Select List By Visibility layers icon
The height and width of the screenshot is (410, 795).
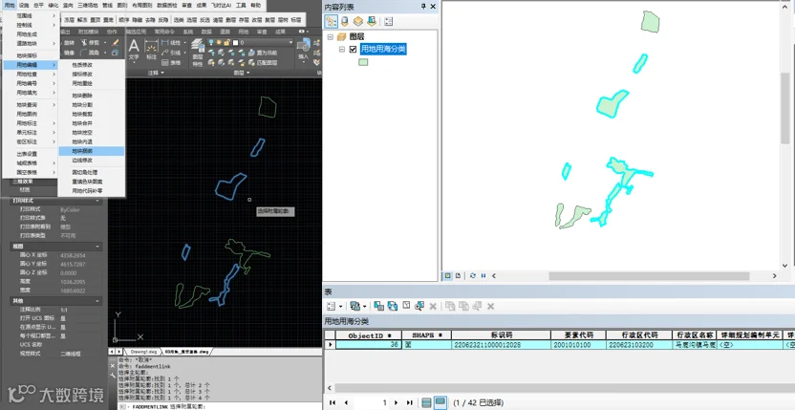click(x=358, y=21)
